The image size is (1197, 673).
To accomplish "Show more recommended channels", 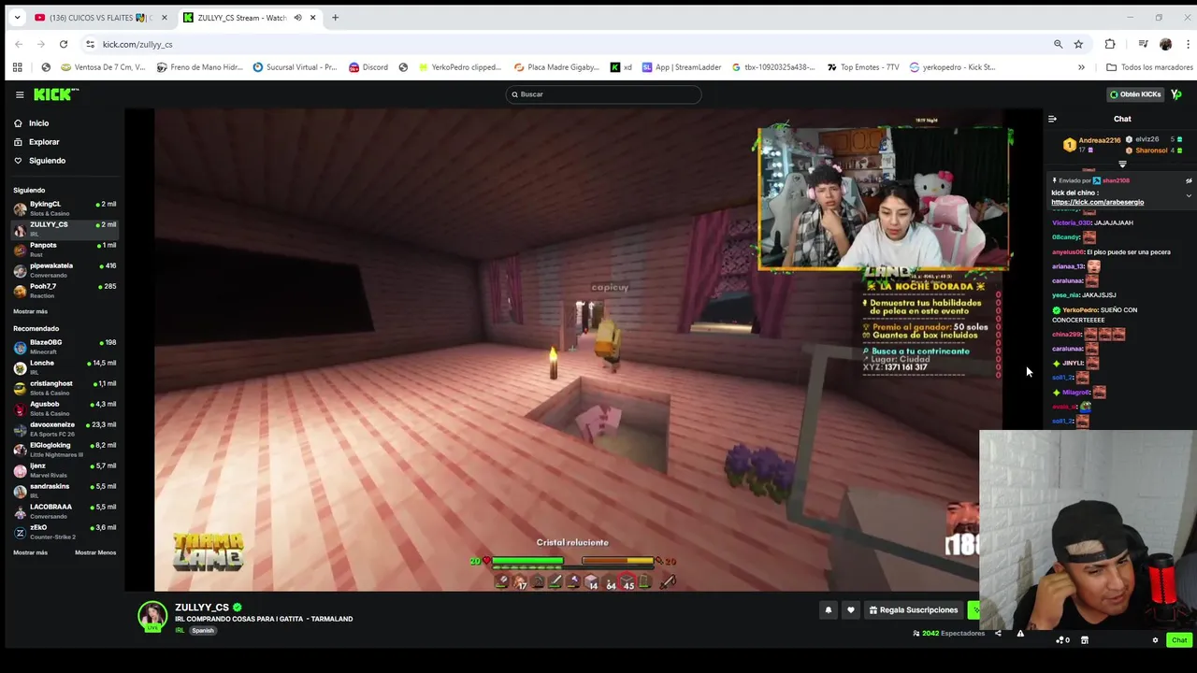I will coord(30,552).
